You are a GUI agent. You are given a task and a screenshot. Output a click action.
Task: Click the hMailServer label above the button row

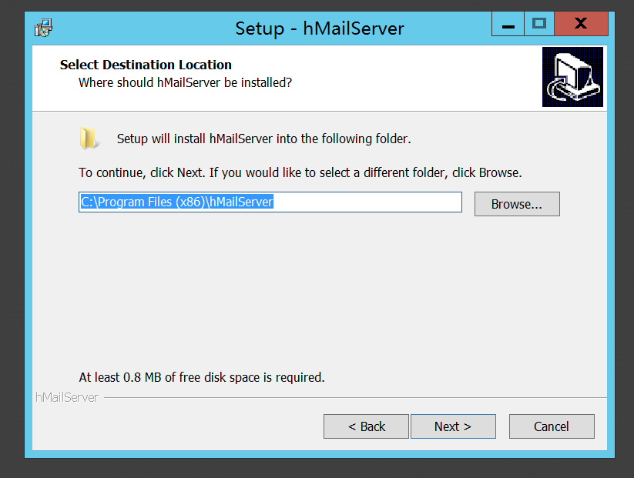pyautogui.click(x=66, y=397)
